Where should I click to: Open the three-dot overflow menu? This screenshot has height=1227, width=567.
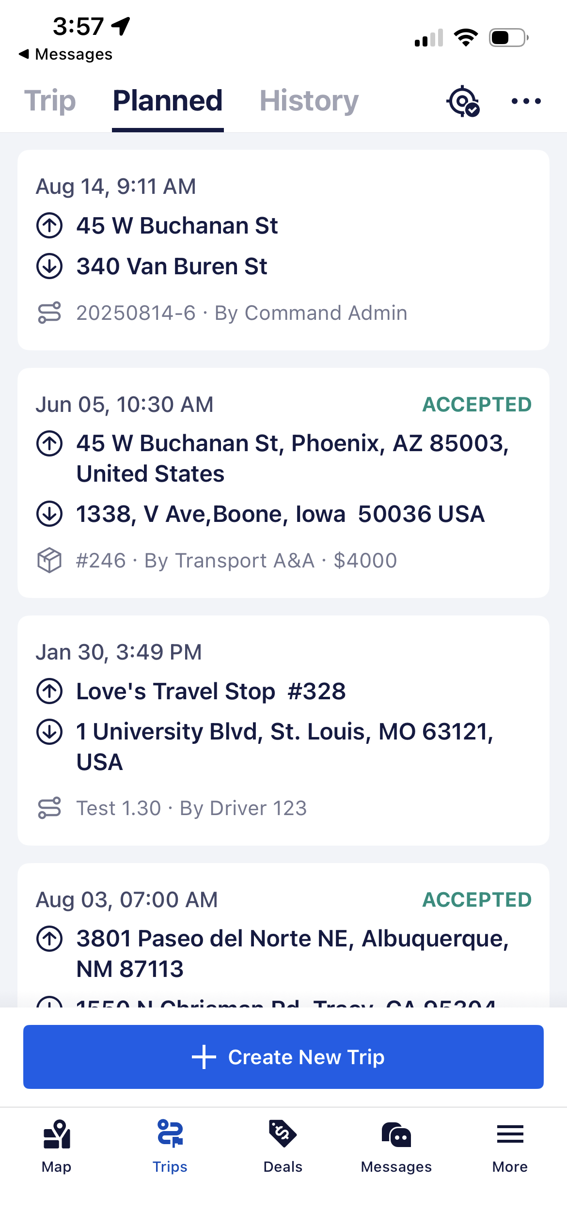point(526,101)
